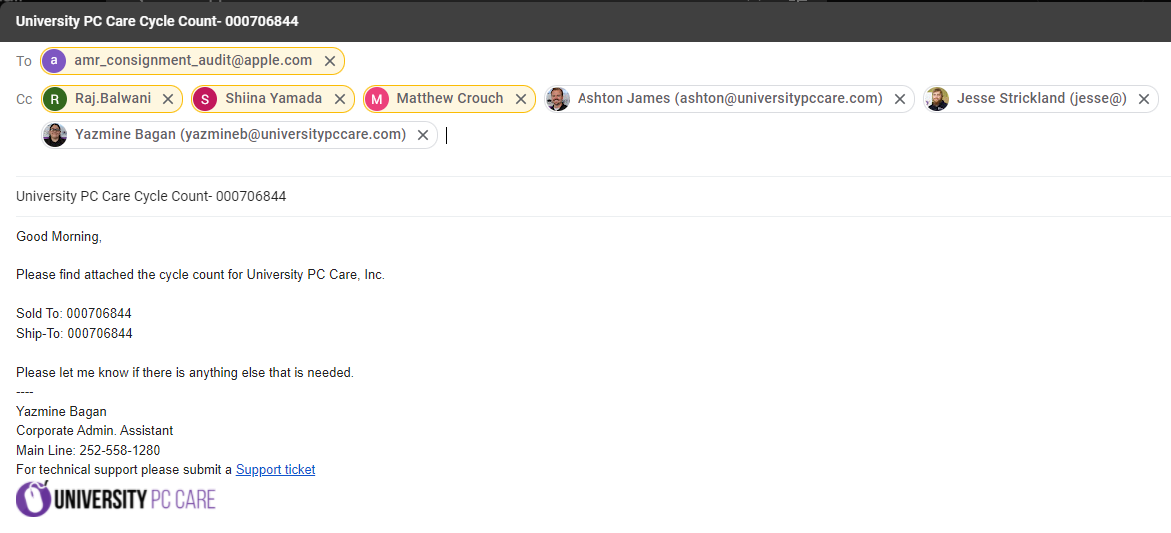The height and width of the screenshot is (533, 1171).
Task: Click Yazmine Bagan profile photo
Action: point(55,135)
